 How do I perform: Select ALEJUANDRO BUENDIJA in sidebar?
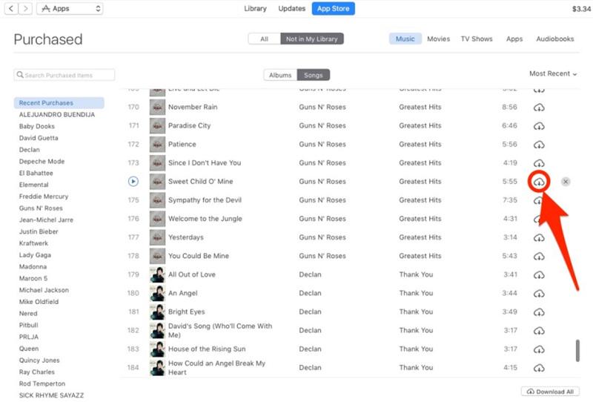[x=57, y=114]
